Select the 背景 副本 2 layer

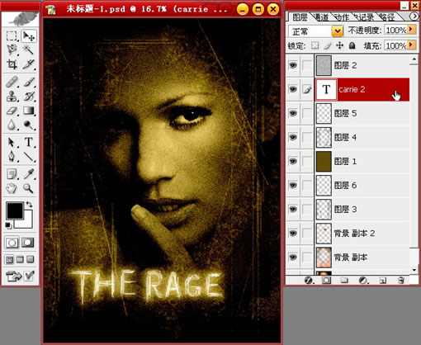362,234
